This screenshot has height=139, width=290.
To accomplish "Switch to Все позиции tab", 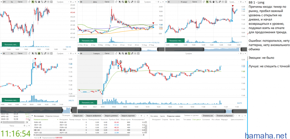I will click(39, 116).
